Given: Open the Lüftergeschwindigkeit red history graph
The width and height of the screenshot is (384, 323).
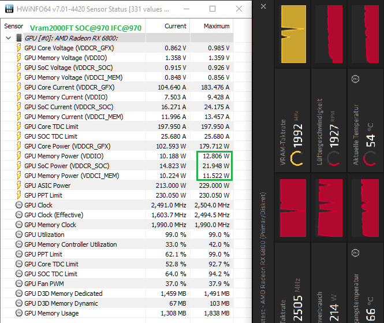Looking at the screenshot, I should 329,34.
